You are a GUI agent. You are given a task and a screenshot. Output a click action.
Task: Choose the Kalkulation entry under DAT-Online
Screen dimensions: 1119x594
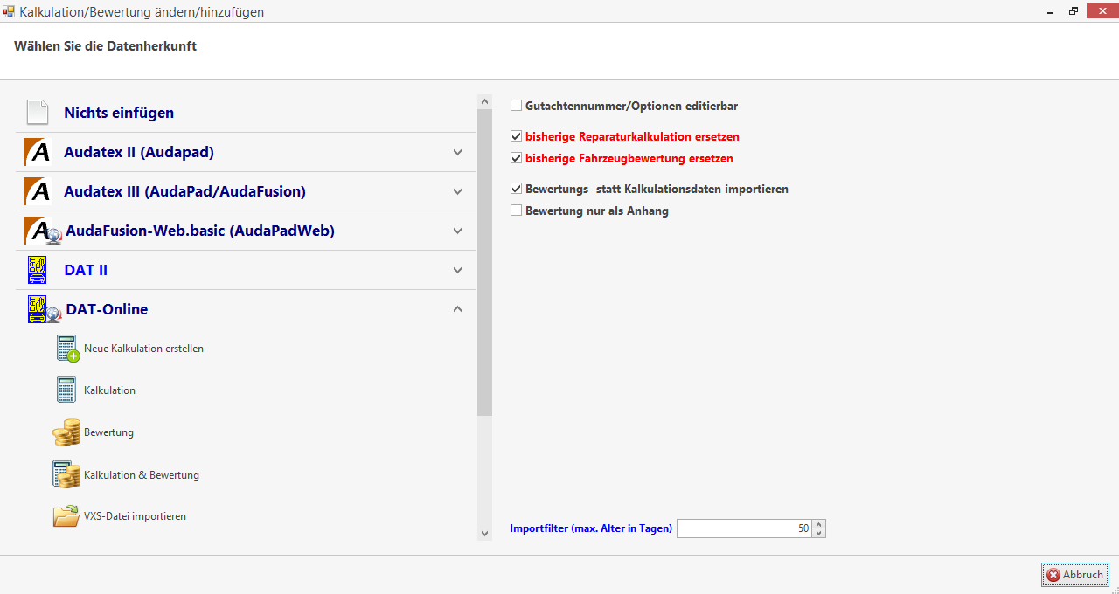click(x=109, y=390)
